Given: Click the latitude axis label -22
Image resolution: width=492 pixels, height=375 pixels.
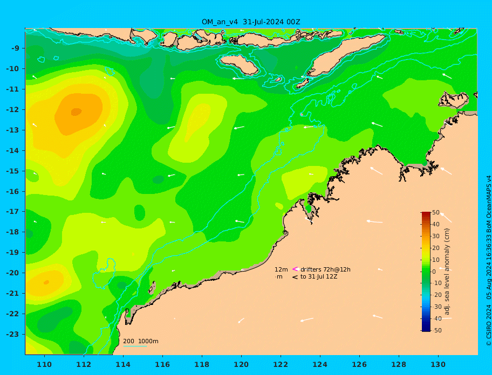Looking at the screenshot, I should [13, 314].
